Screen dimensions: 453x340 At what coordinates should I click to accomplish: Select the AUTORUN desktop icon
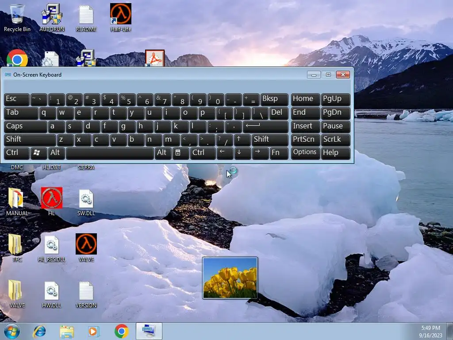click(52, 18)
